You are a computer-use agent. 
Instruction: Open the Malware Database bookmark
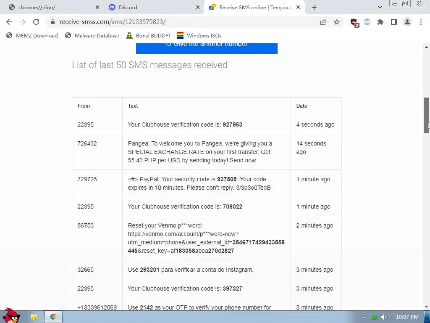click(92, 35)
